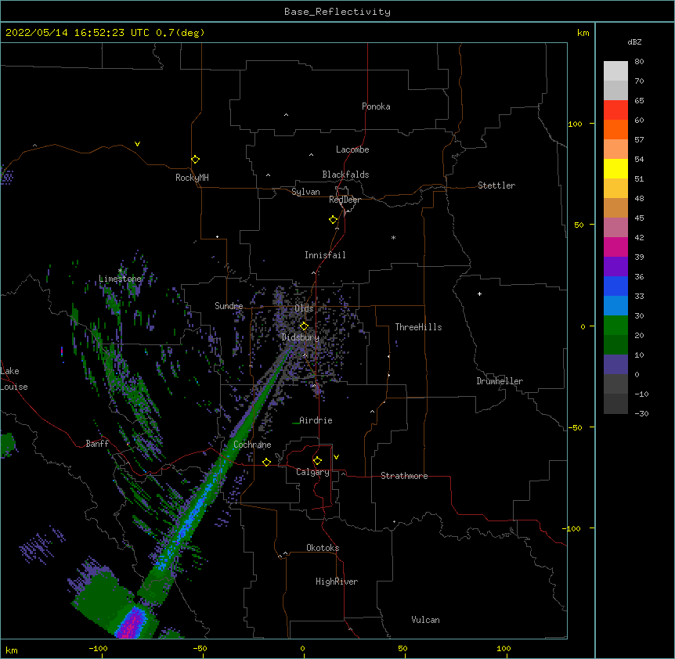This screenshot has height=659, width=675.
Task: Click the orange 57-60 dBZ legend swatch
Action: [615, 129]
